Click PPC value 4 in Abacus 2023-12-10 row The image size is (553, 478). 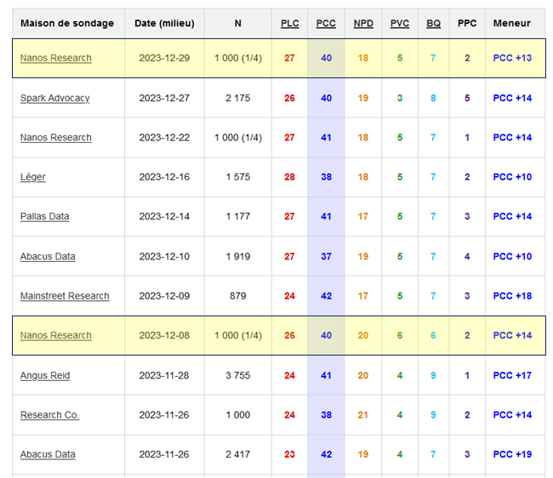467,256
